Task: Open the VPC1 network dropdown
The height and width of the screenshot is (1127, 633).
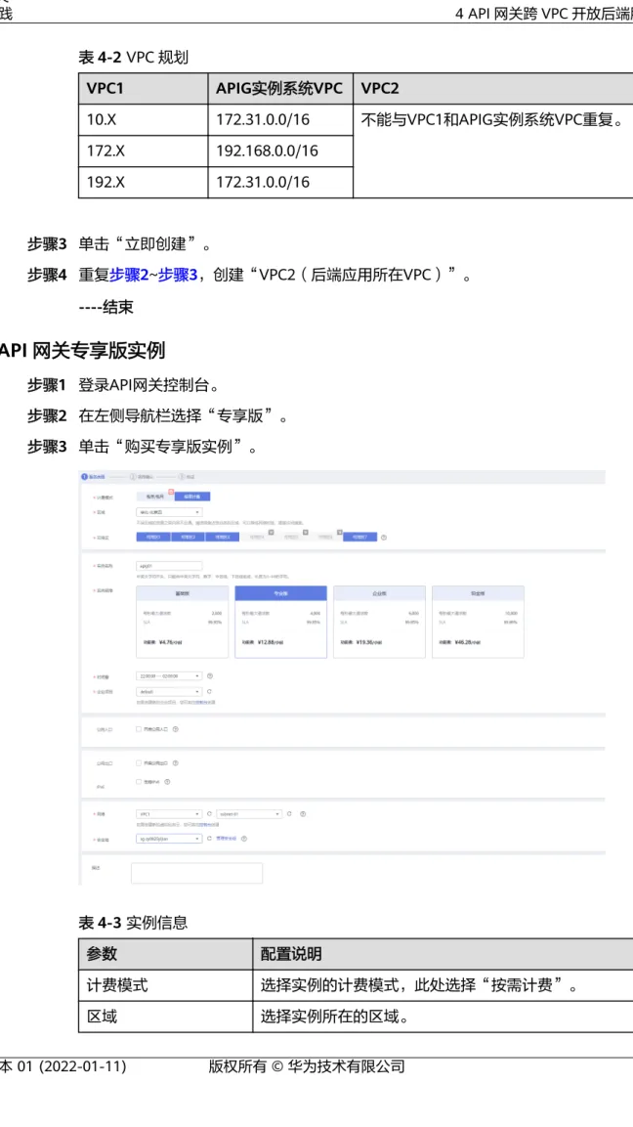Action: coord(169,813)
